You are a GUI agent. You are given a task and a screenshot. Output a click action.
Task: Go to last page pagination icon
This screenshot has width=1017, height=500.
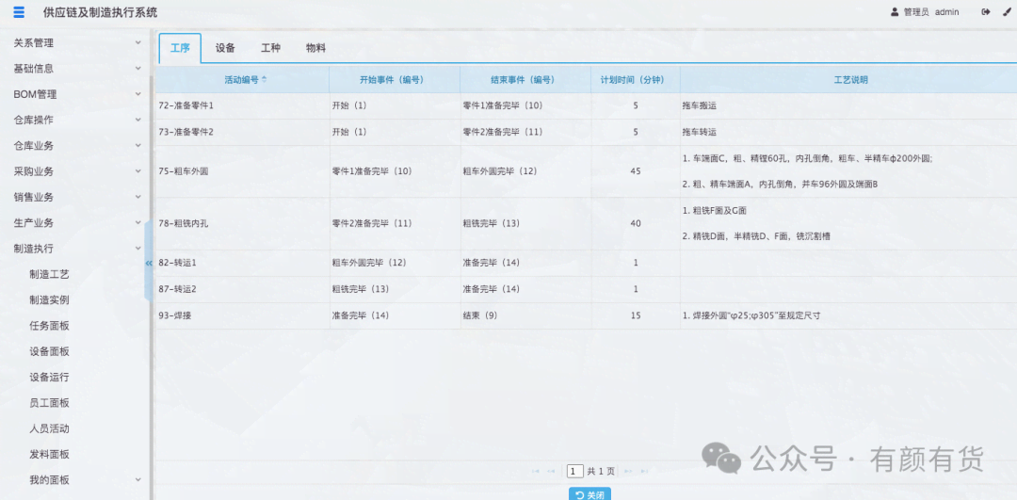tap(646, 471)
